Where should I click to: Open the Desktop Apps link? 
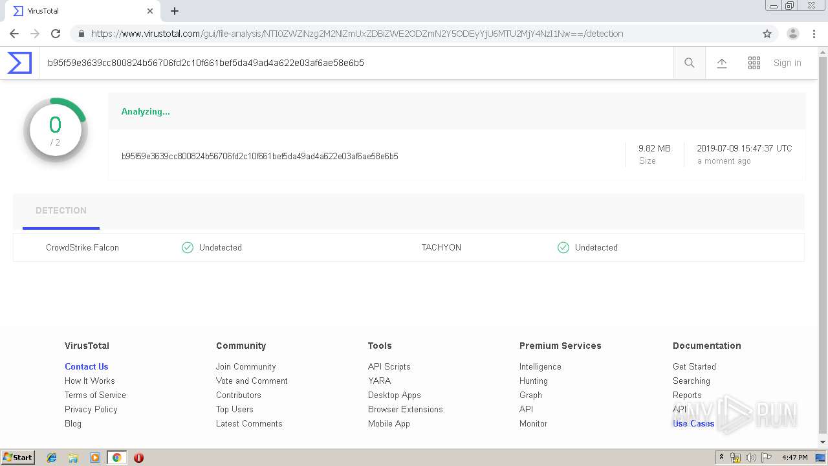[x=395, y=395]
